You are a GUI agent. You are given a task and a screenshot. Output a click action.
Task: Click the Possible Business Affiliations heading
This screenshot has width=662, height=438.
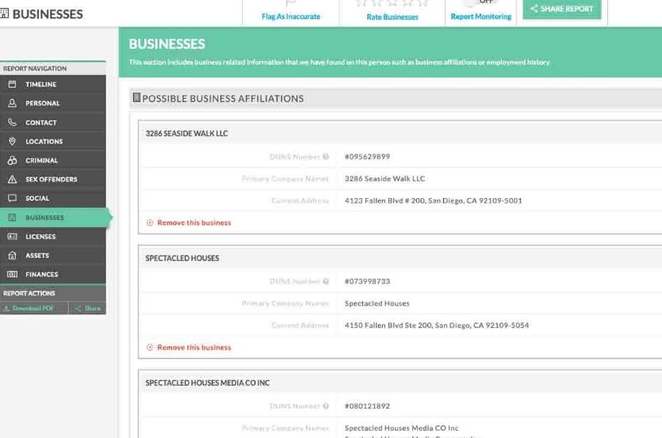[223, 98]
